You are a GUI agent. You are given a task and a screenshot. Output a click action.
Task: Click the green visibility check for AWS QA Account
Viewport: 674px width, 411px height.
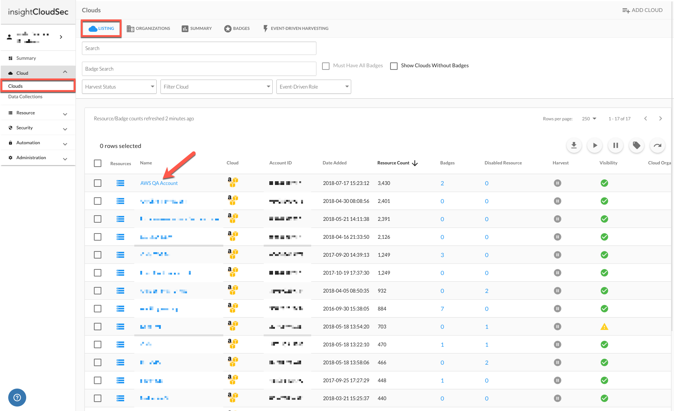tap(604, 183)
